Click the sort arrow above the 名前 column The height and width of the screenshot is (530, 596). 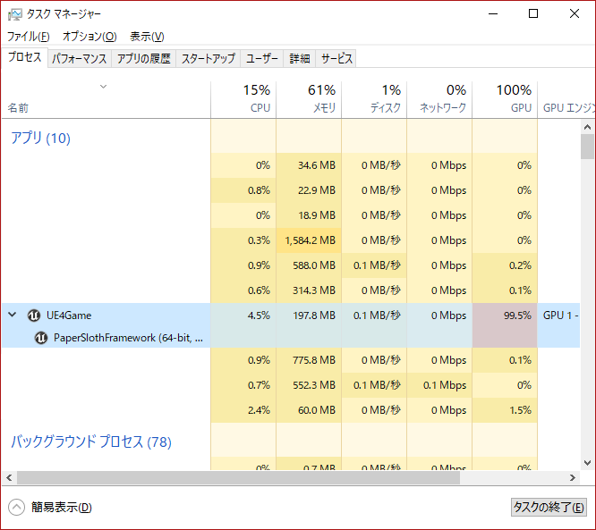pos(103,87)
